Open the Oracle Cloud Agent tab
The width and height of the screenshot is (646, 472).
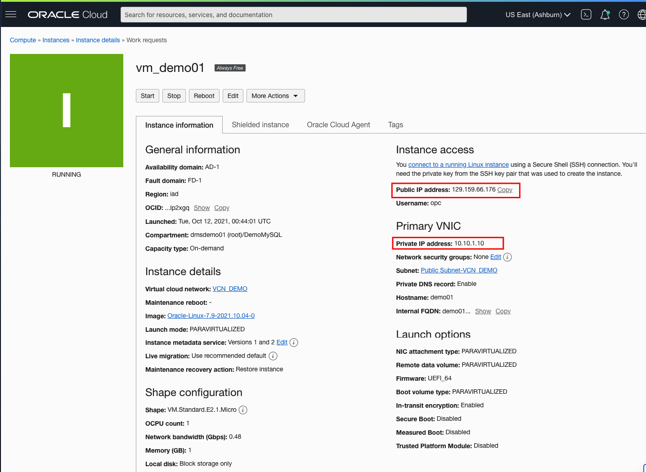[x=338, y=125]
